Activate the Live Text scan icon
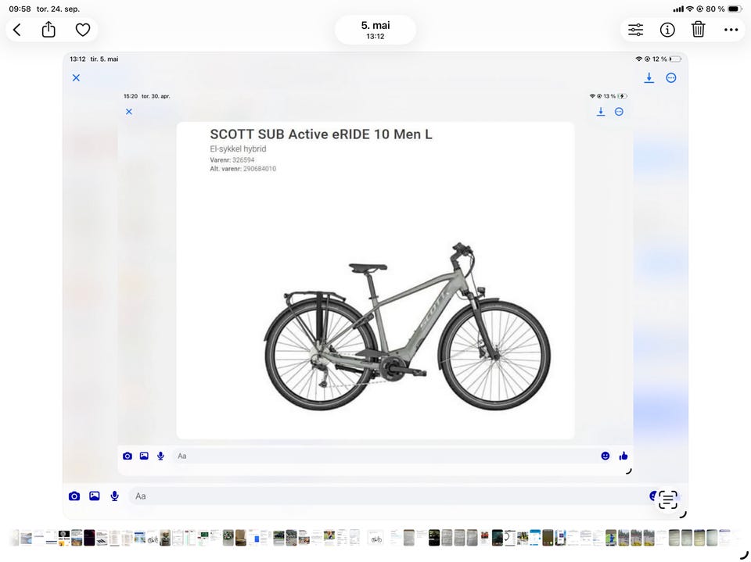The image size is (751, 562). tap(667, 499)
